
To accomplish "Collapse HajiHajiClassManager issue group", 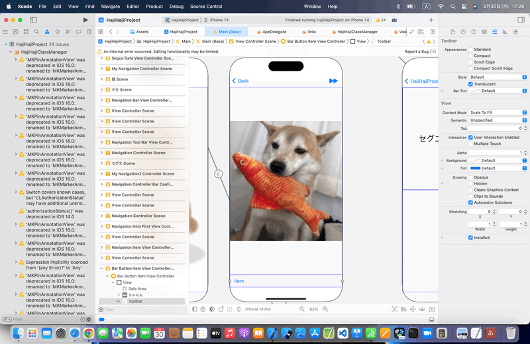I will (x=11, y=52).
